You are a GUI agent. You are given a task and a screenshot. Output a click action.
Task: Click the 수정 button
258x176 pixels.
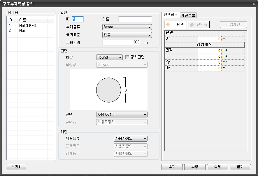coord(195,167)
